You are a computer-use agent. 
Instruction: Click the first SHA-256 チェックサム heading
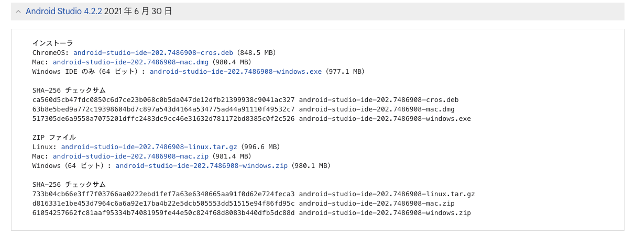[69, 91]
